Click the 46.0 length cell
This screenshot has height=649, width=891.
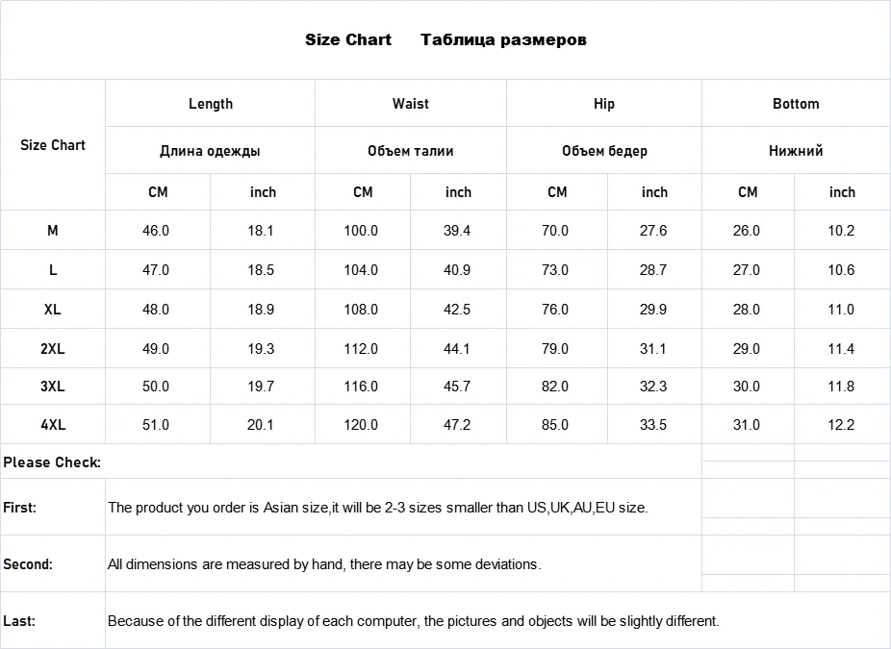(x=156, y=231)
